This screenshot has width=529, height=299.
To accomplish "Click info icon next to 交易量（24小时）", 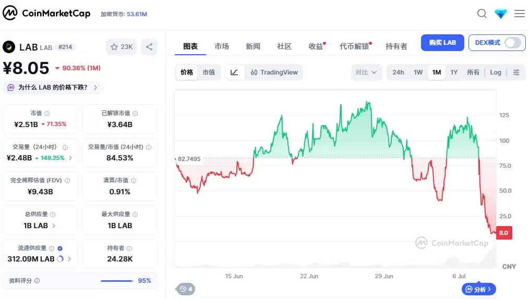I will coord(65,147).
